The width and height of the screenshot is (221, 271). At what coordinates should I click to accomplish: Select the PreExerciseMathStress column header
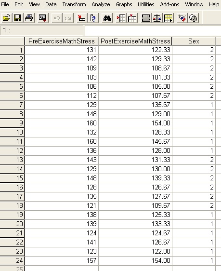click(x=62, y=41)
